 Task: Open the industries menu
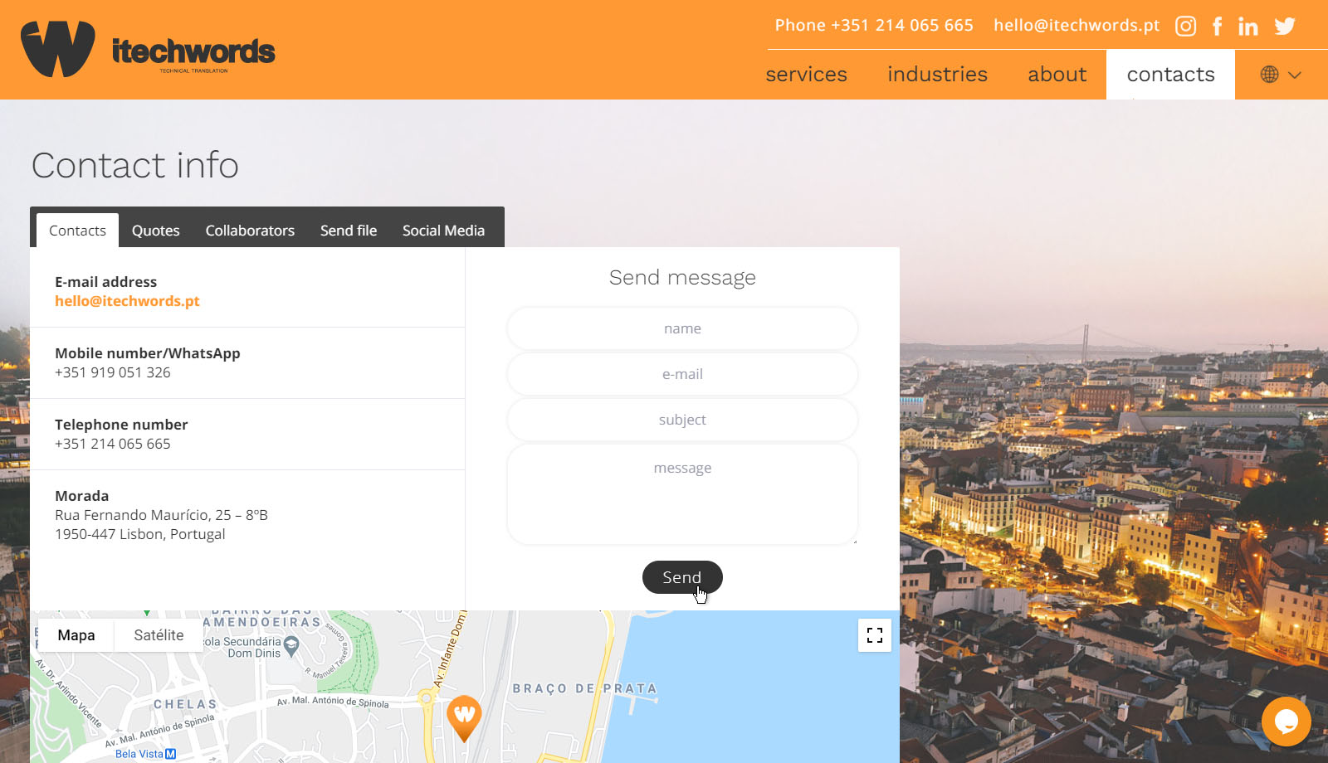pyautogui.click(x=937, y=75)
